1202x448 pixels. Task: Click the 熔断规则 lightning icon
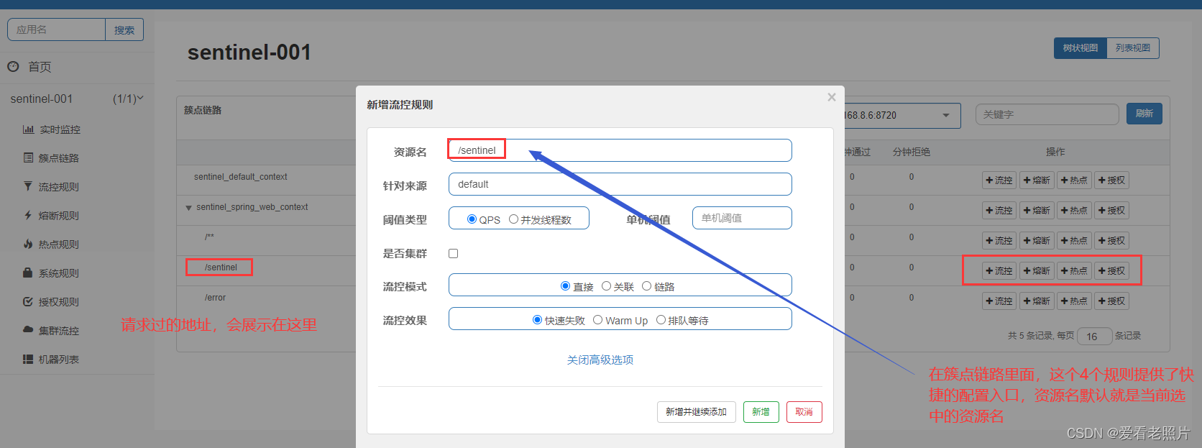(x=28, y=215)
